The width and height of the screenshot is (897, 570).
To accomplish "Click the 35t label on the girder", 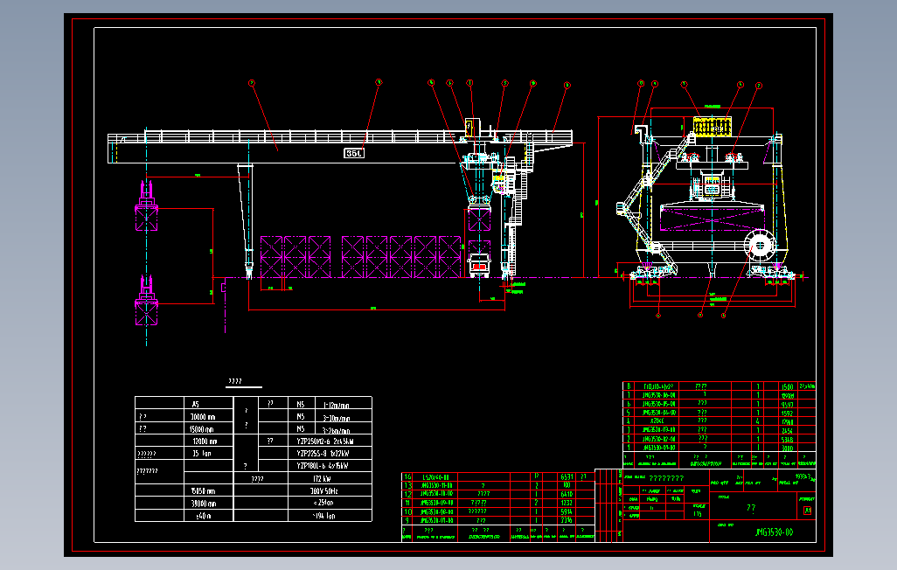I will click(353, 153).
